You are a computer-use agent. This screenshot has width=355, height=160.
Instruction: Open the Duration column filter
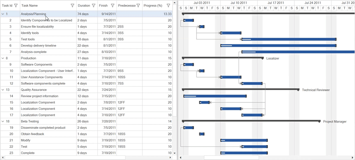[94, 5]
